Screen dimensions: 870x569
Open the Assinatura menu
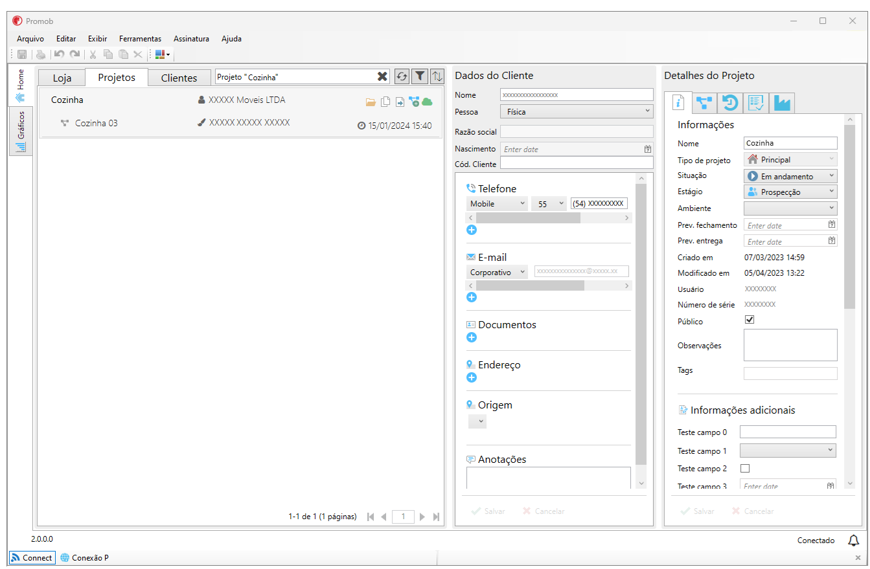[x=191, y=39]
